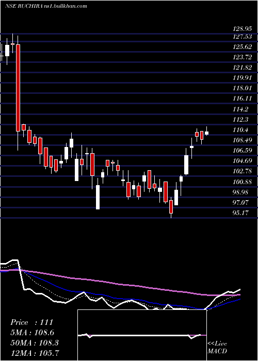Click the 100.88 price level label
Image resolution: width=258 pixels, height=361 pixels.
(x=242, y=182)
